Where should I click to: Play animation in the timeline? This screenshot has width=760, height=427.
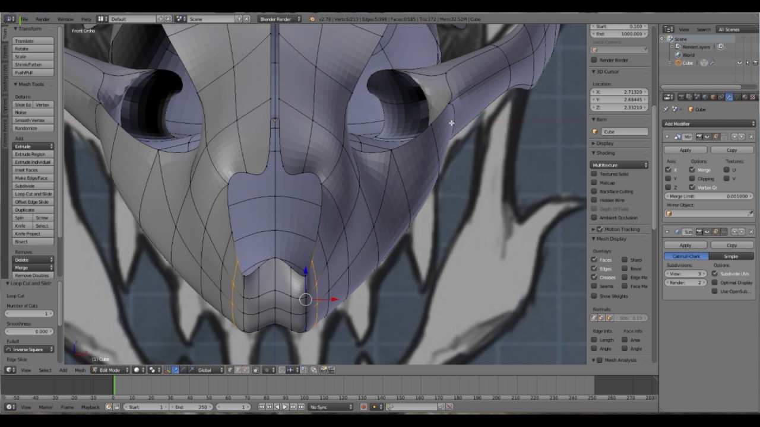pos(285,407)
